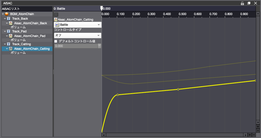Screen dimensions: 261x138
Task: Collapse the Track_Catting tree node
Action: 5,44
